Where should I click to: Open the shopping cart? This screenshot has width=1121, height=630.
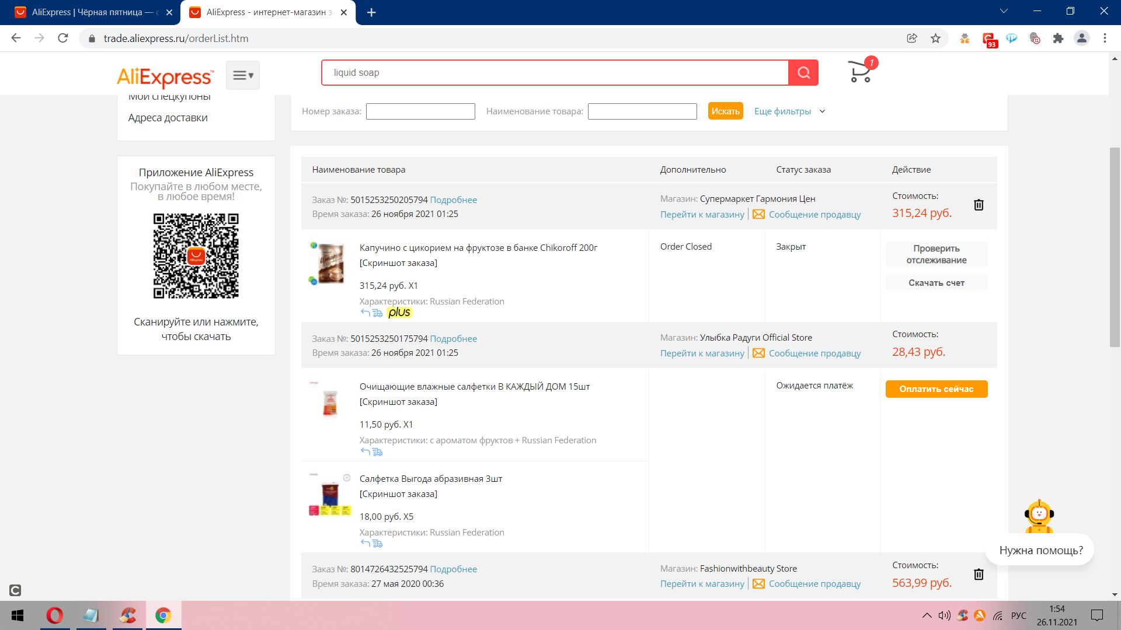pos(861,71)
